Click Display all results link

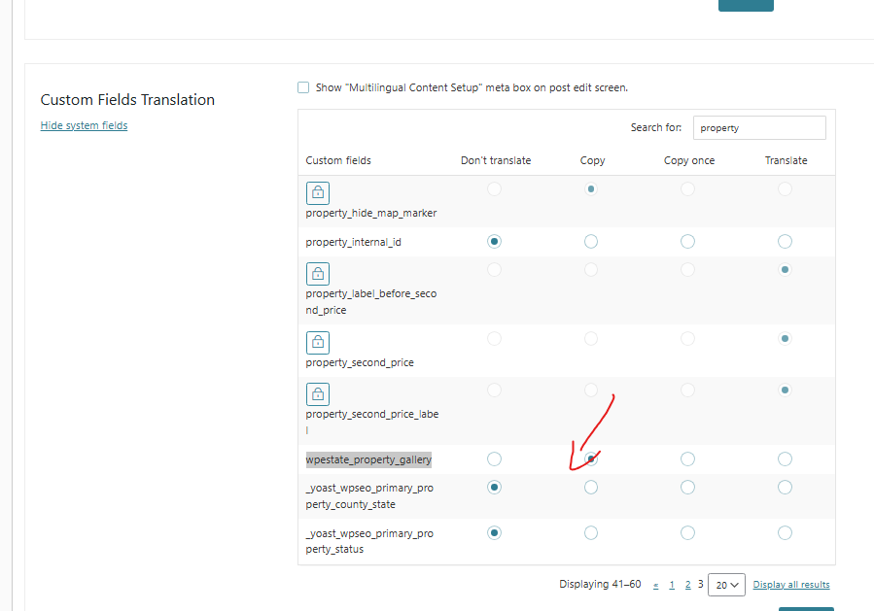click(x=791, y=584)
